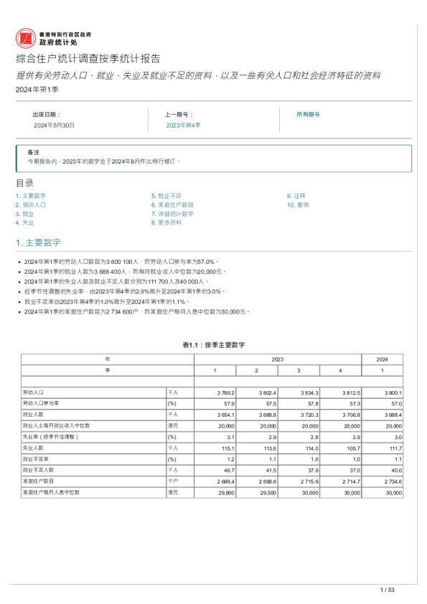Screen dimensions: 427x604
Task: Click the 2024 year column header
Action: click(382, 359)
